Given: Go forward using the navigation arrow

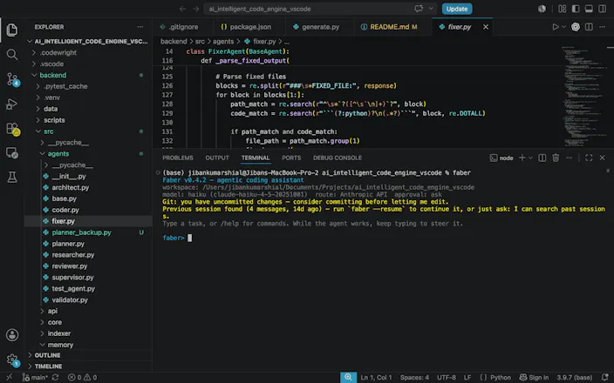Looking at the screenshot, I should pos(195,9).
